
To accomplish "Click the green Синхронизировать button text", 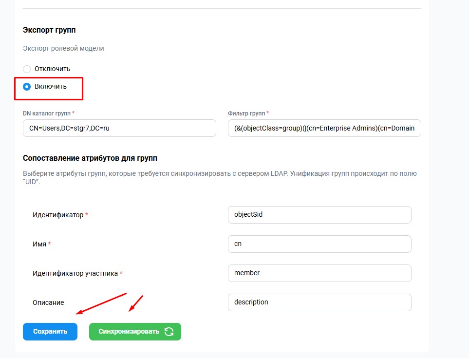I will pyautogui.click(x=129, y=331).
